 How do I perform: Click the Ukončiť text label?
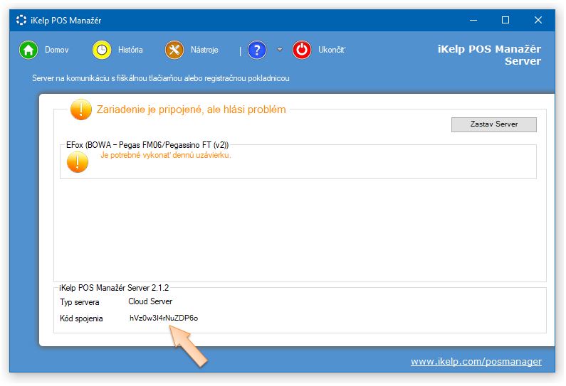pyautogui.click(x=332, y=50)
